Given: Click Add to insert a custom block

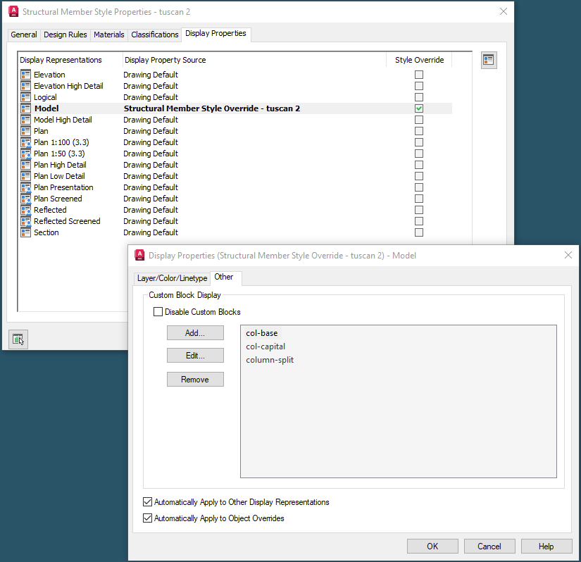Looking at the screenshot, I should [195, 332].
